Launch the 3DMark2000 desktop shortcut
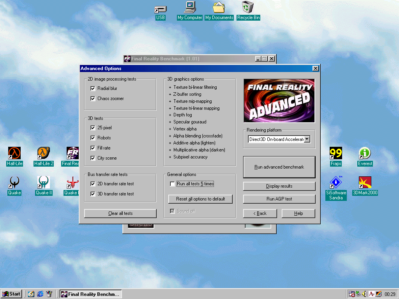The width and height of the screenshot is (399, 299). pyautogui.click(x=365, y=183)
